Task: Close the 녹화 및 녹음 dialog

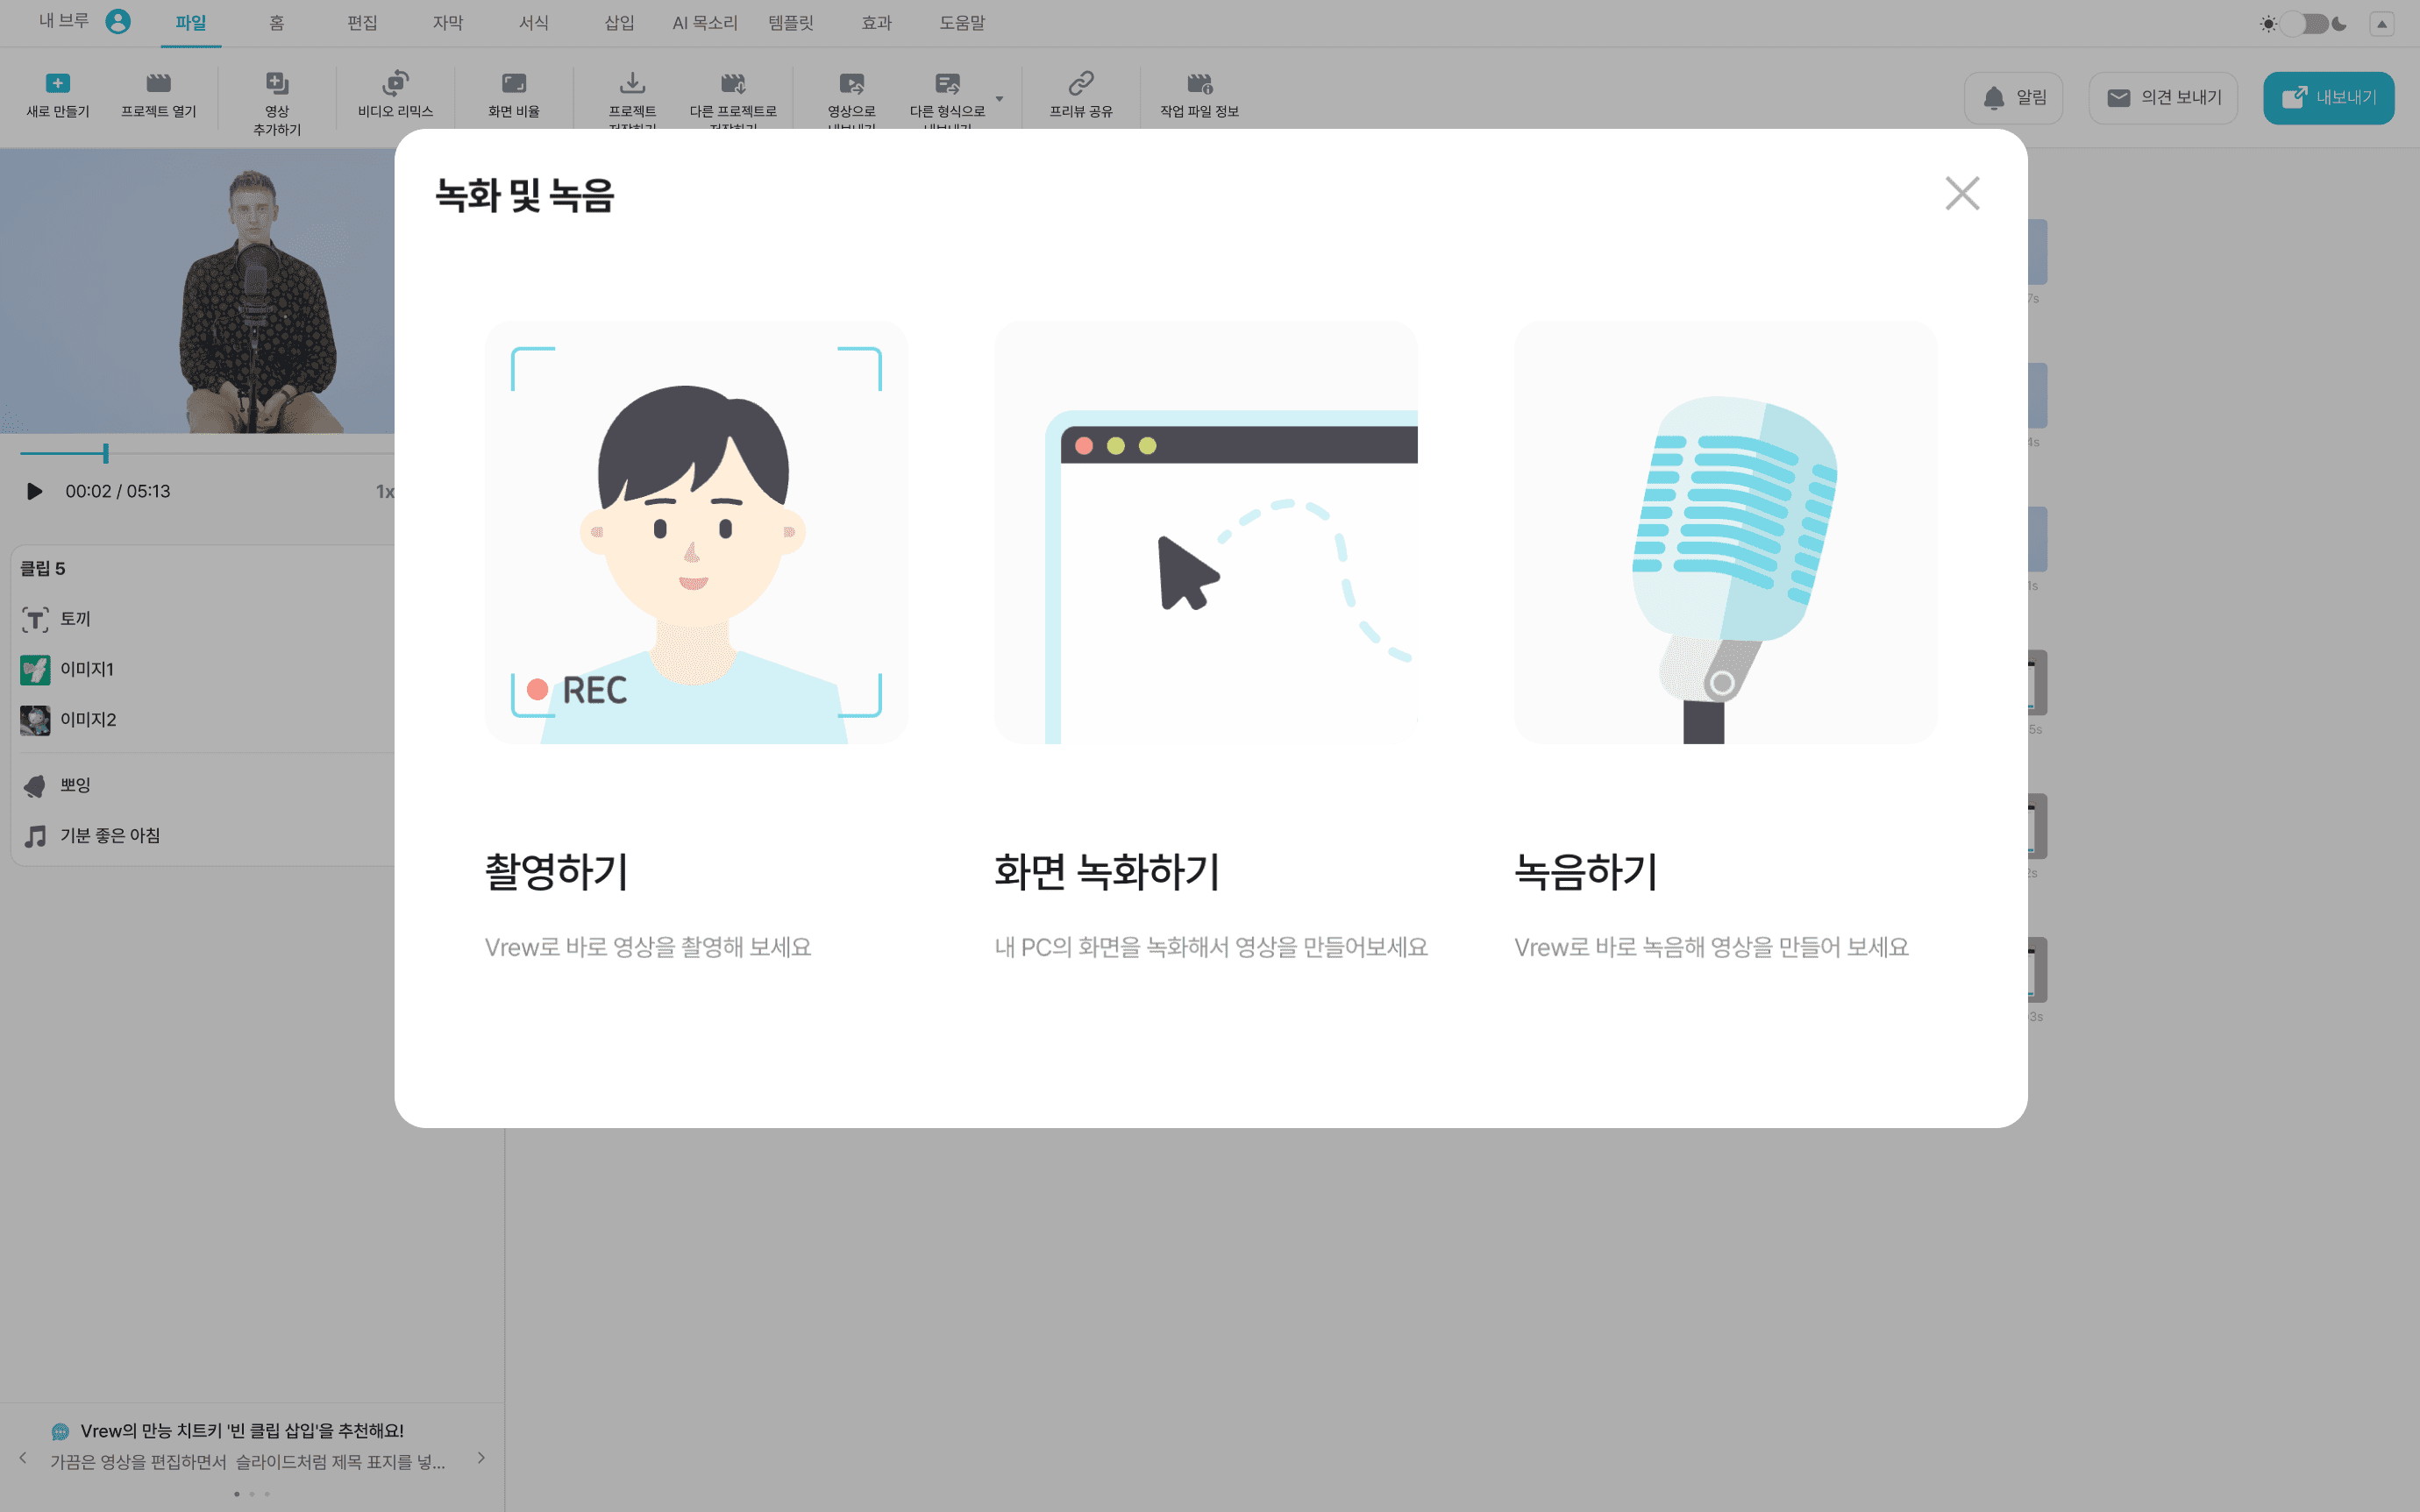Action: pyautogui.click(x=1961, y=194)
